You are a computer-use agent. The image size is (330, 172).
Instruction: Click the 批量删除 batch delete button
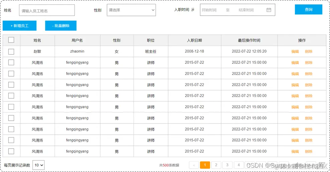61,26
